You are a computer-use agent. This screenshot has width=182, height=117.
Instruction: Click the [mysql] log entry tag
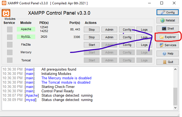[x=31, y=100]
